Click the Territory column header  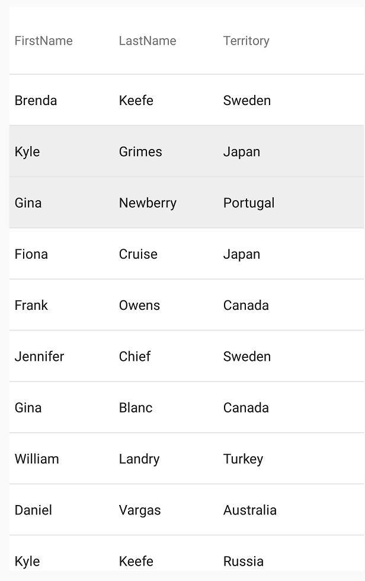[246, 41]
